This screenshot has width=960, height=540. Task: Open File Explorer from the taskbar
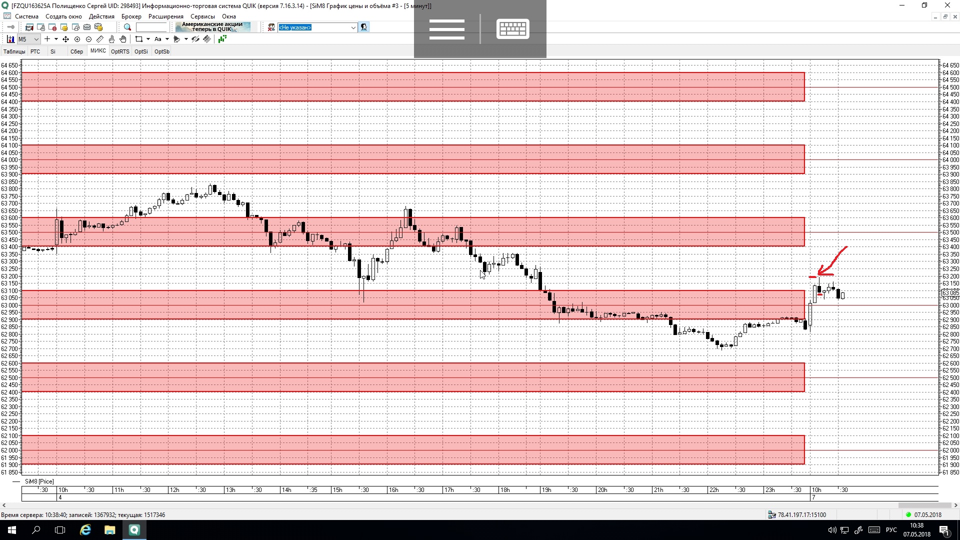(109, 530)
